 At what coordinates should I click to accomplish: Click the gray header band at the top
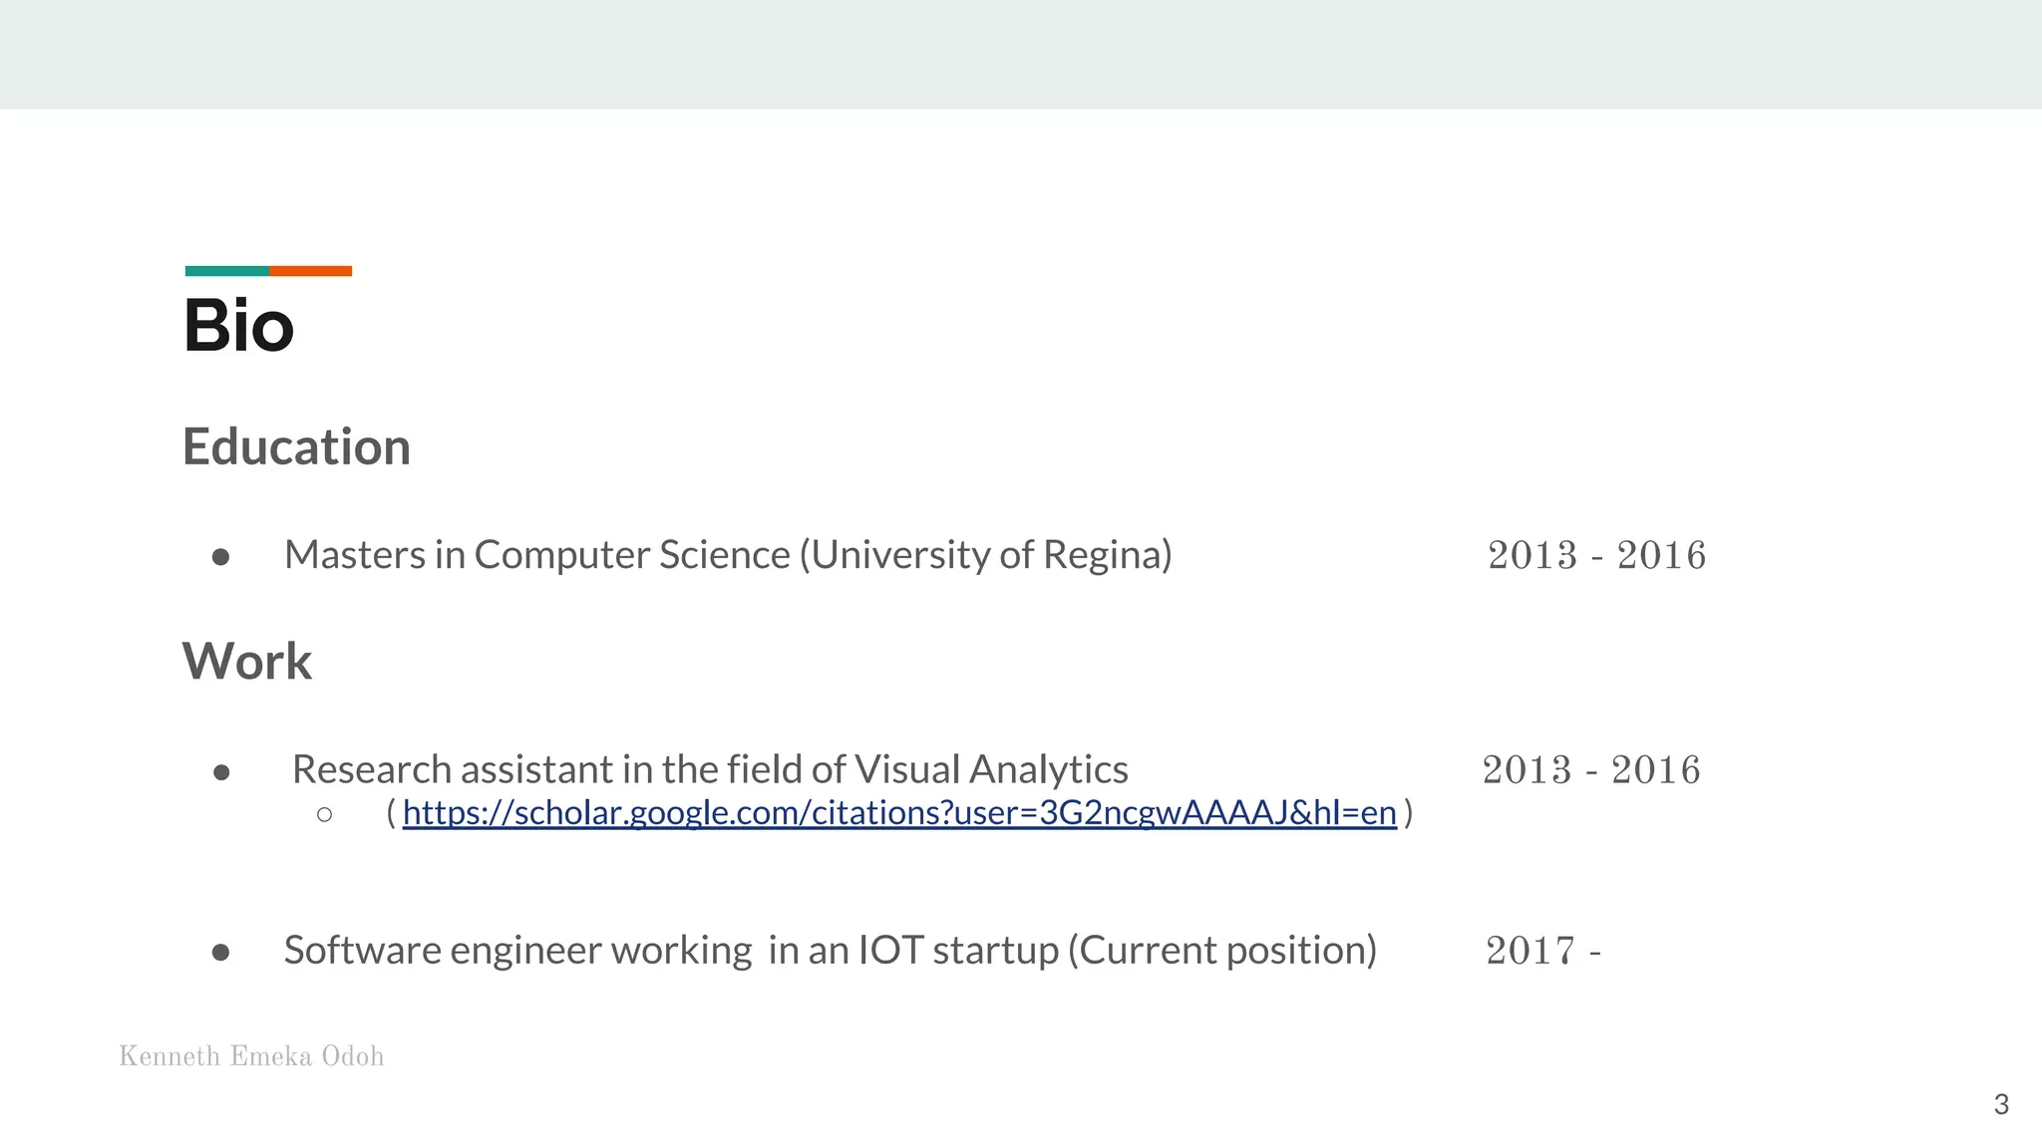point(1021,54)
